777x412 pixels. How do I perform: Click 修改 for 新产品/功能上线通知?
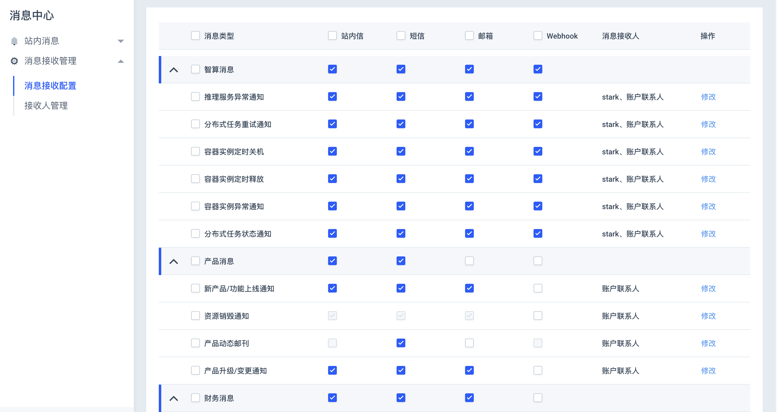(709, 289)
